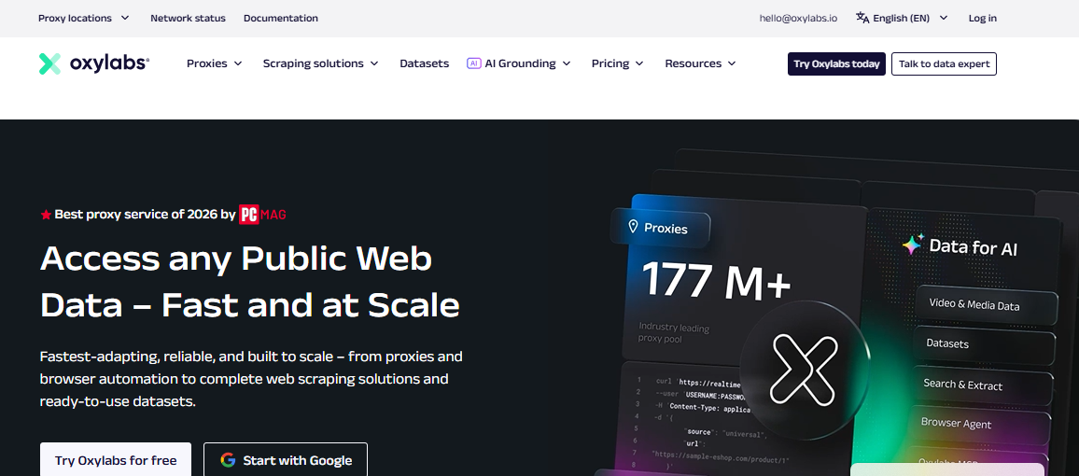This screenshot has height=476, width=1079.
Task: Click the Access any Public Web Data headline
Action: click(250, 281)
